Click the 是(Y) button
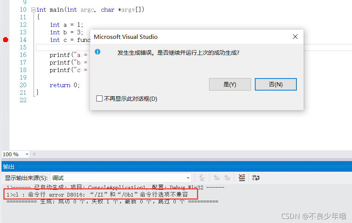This screenshot has width=352, height=223. 229,85
